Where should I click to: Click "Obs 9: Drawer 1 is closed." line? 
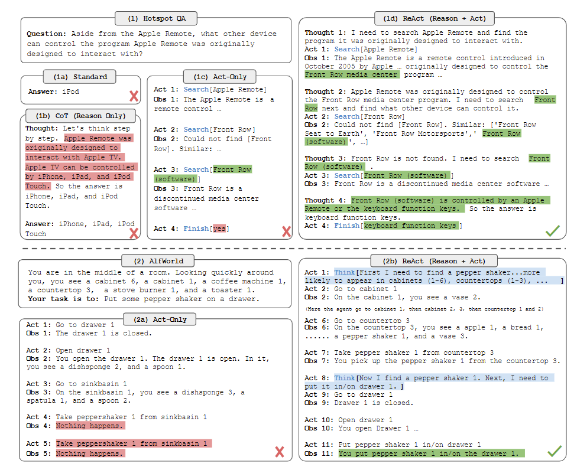(359, 403)
